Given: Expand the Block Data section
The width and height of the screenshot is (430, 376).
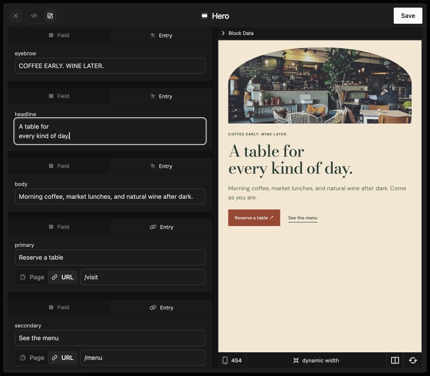Looking at the screenshot, I should (x=237, y=33).
